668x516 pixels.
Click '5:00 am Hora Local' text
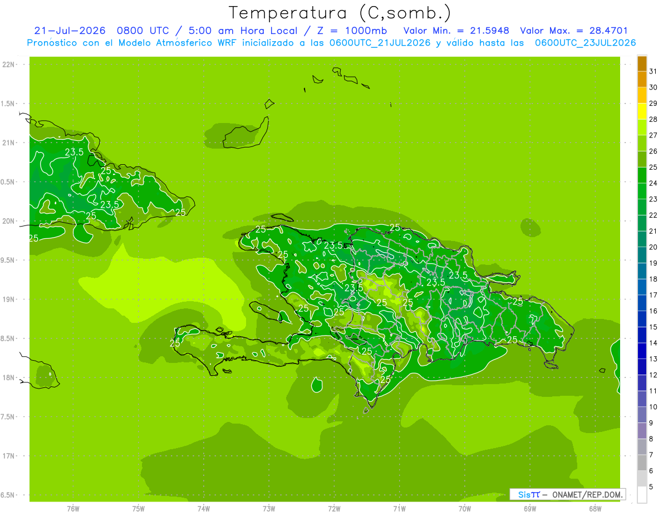click(x=242, y=31)
